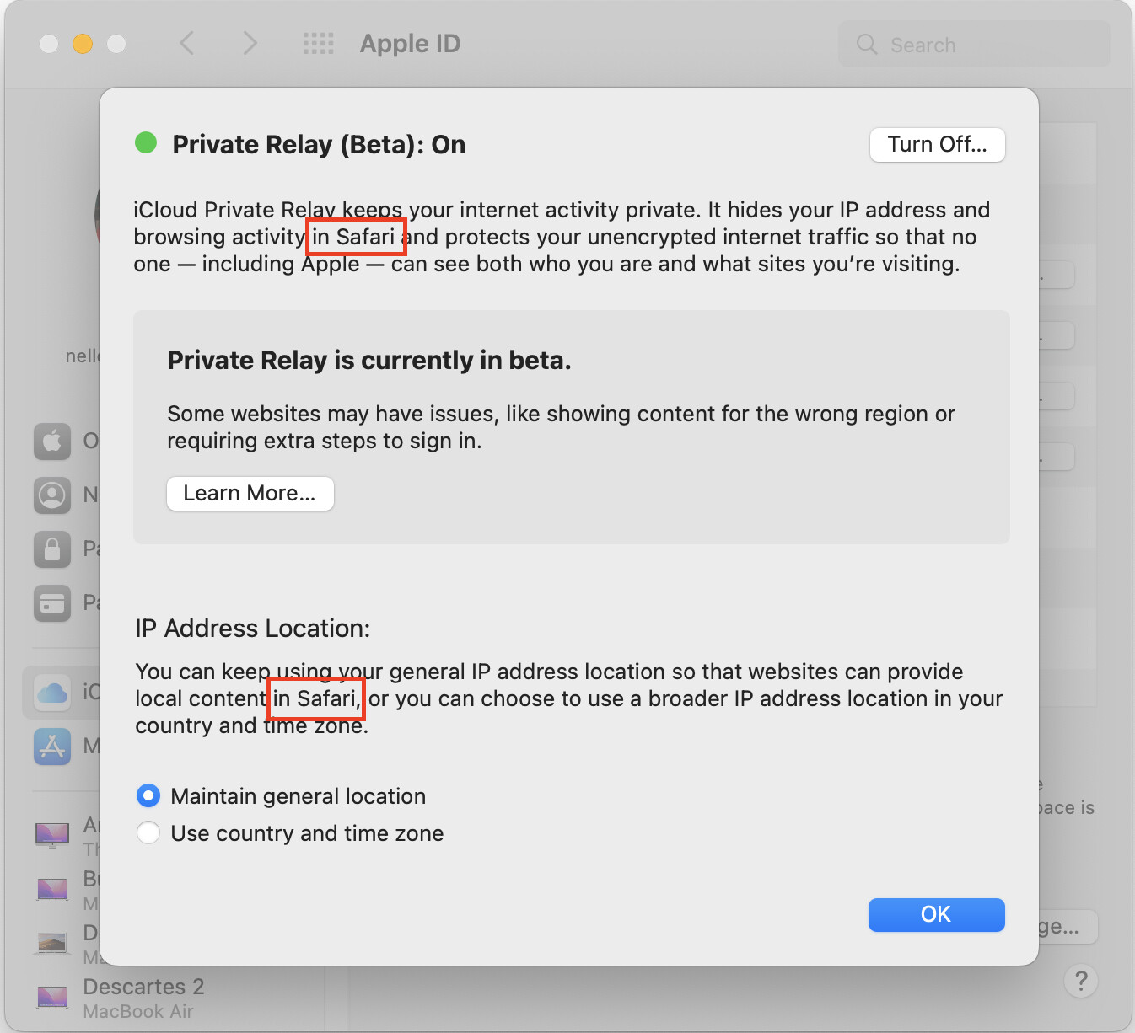Open Name, Phone, Email person icon

52,495
